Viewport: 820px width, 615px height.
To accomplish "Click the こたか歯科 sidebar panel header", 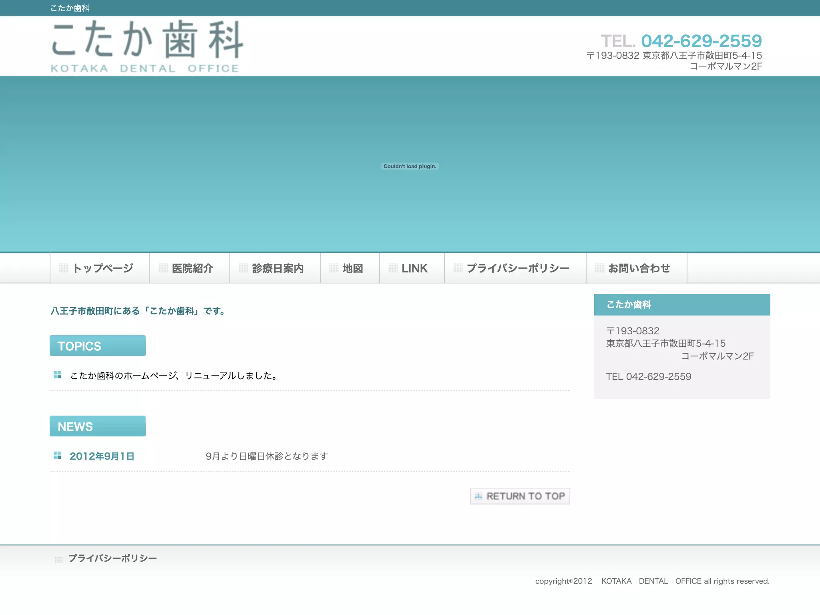I will [682, 305].
